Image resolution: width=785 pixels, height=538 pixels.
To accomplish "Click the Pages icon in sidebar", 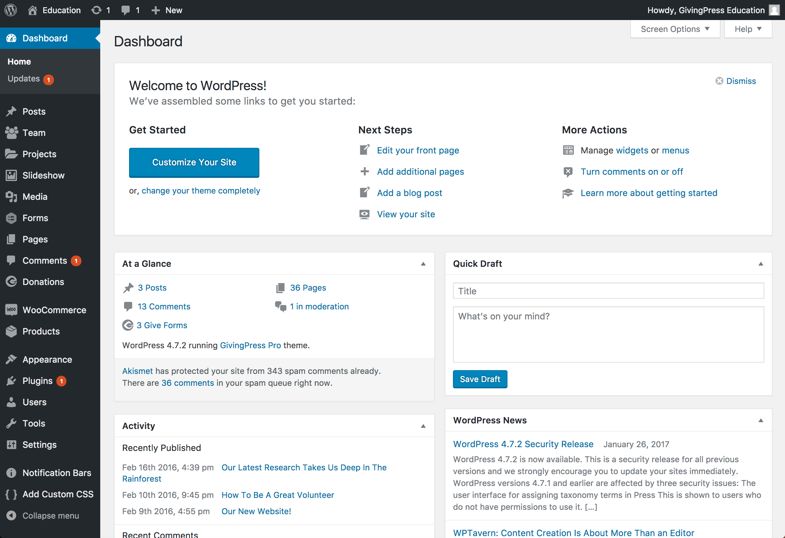I will point(11,239).
